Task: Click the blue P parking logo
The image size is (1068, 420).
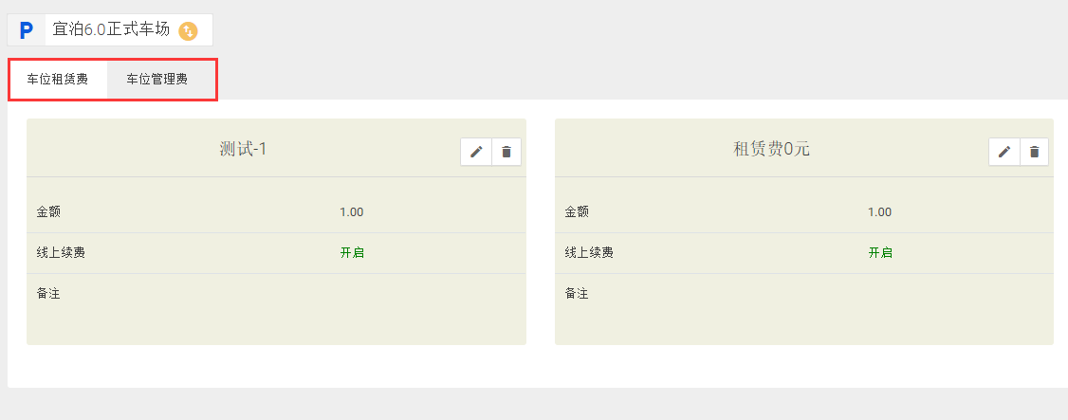Action: click(x=27, y=30)
